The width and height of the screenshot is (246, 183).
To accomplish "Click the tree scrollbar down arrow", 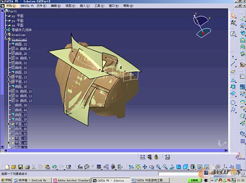I will tap(2, 147).
